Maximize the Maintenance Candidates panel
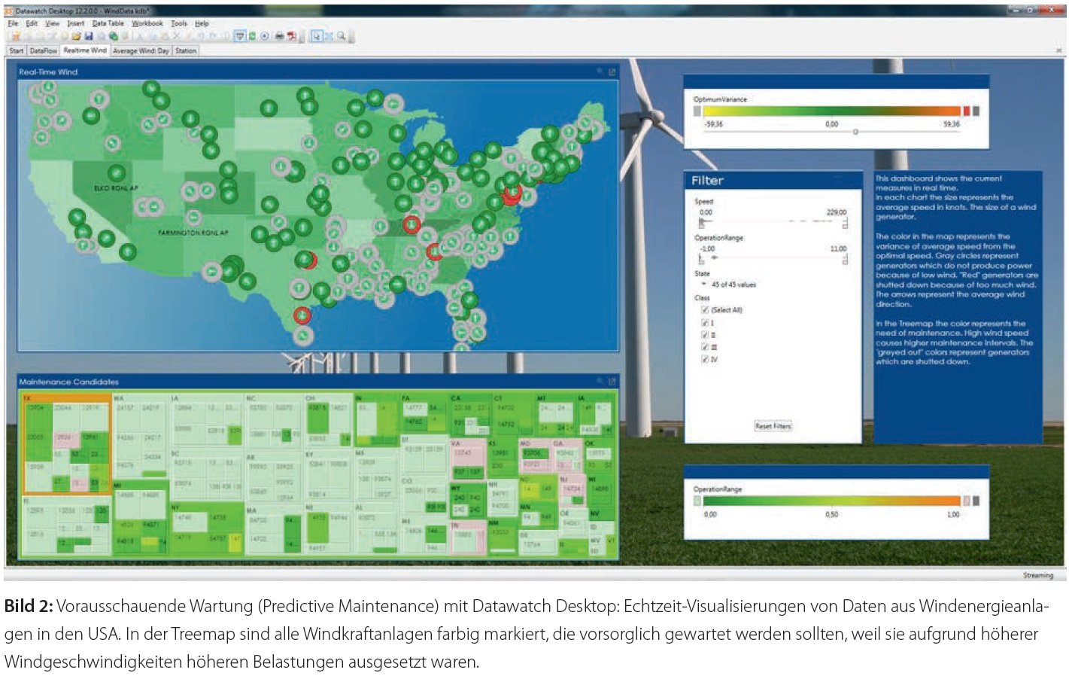Viewport: 1069px width, 682px height. (x=612, y=381)
